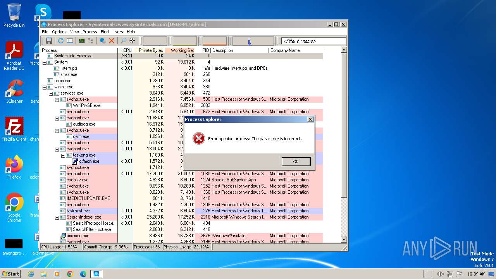This screenshot has height=279, width=496.
Task: Sort by the CPU column header
Action: tap(126, 50)
